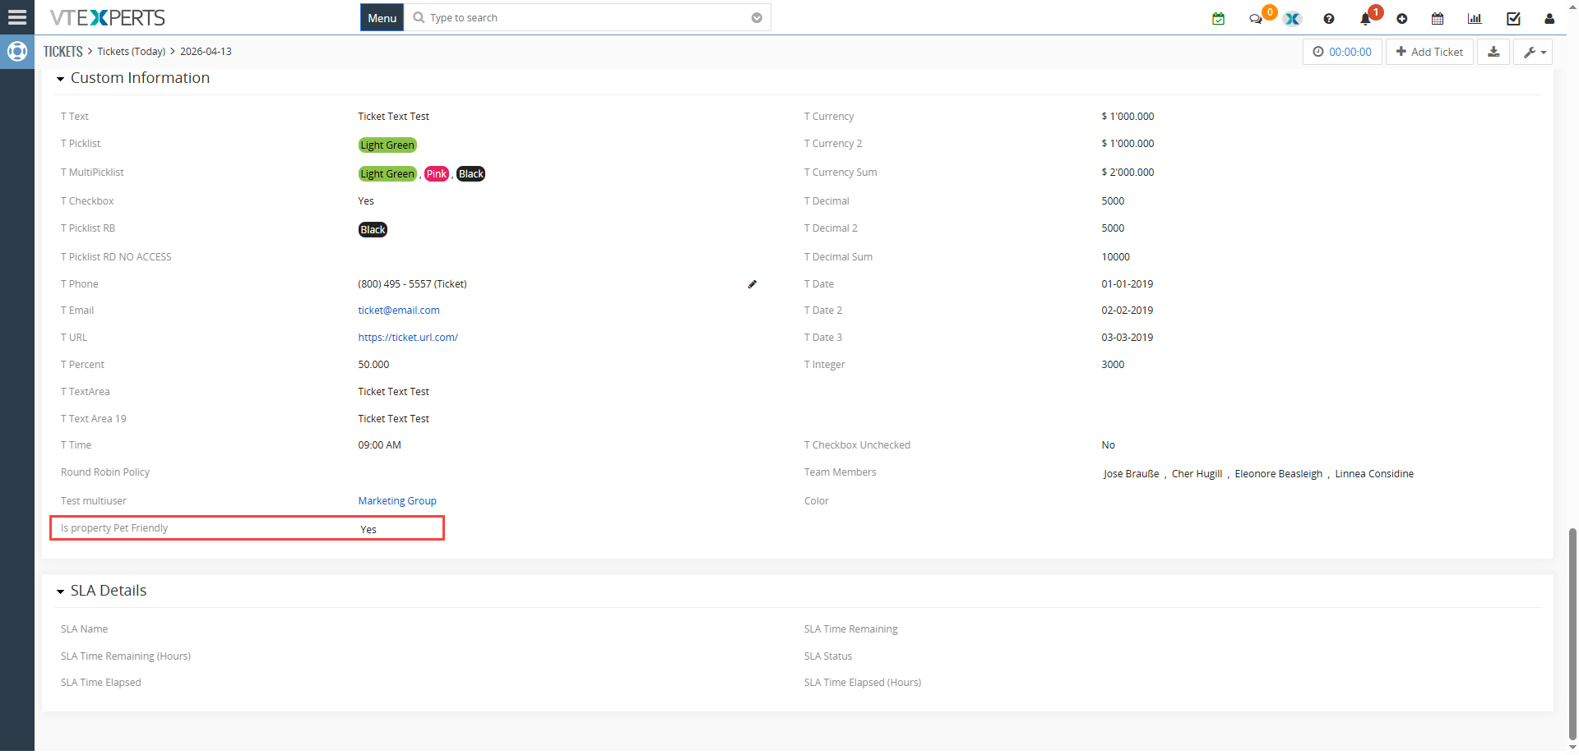Click the import download button
Screen dimensions: 1579x755
(x=1493, y=52)
